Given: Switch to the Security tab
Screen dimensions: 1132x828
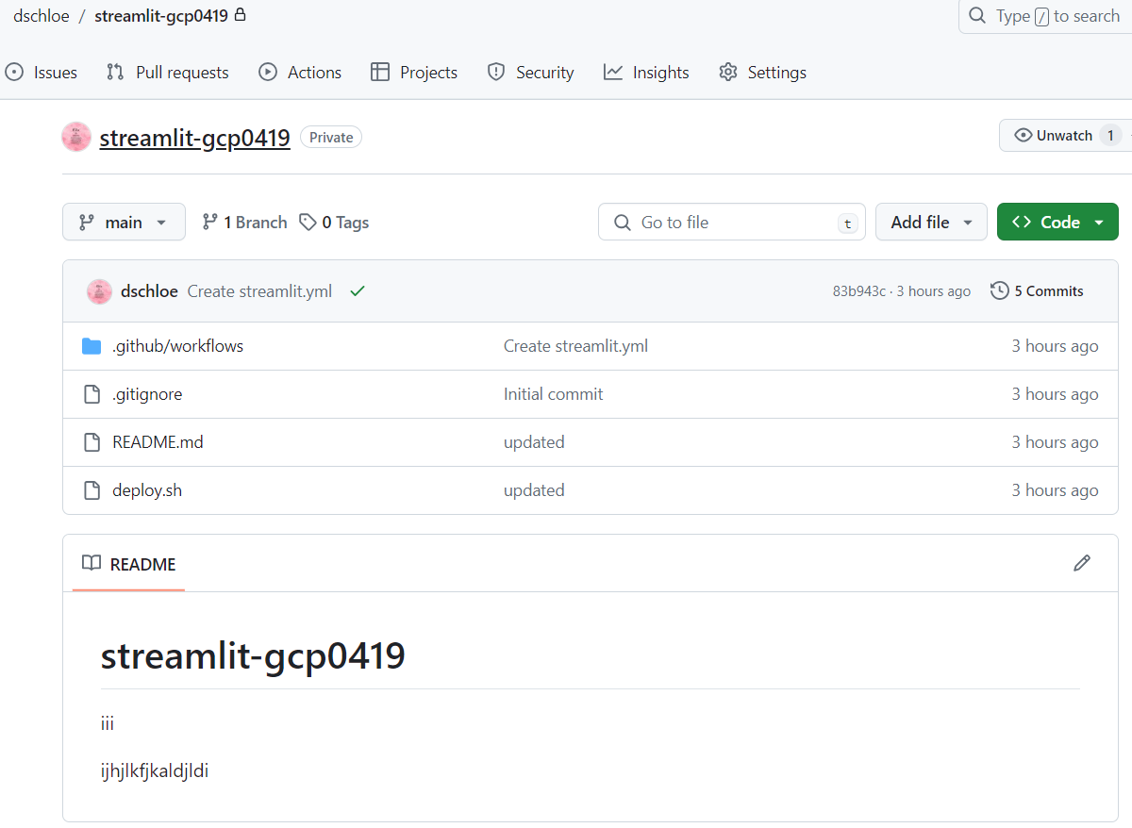Looking at the screenshot, I should point(531,73).
